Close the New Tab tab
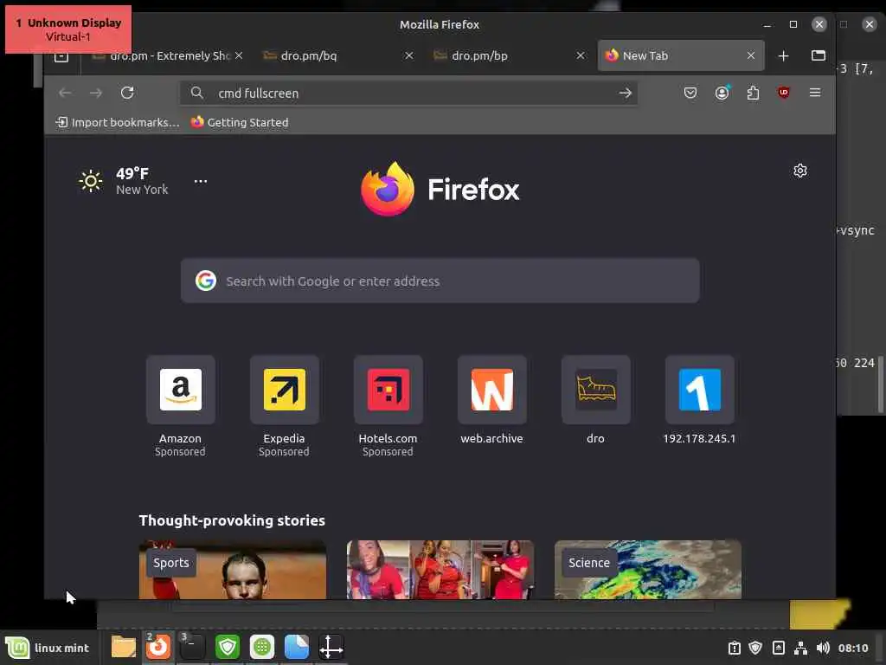The height and width of the screenshot is (665, 886). 751,55
